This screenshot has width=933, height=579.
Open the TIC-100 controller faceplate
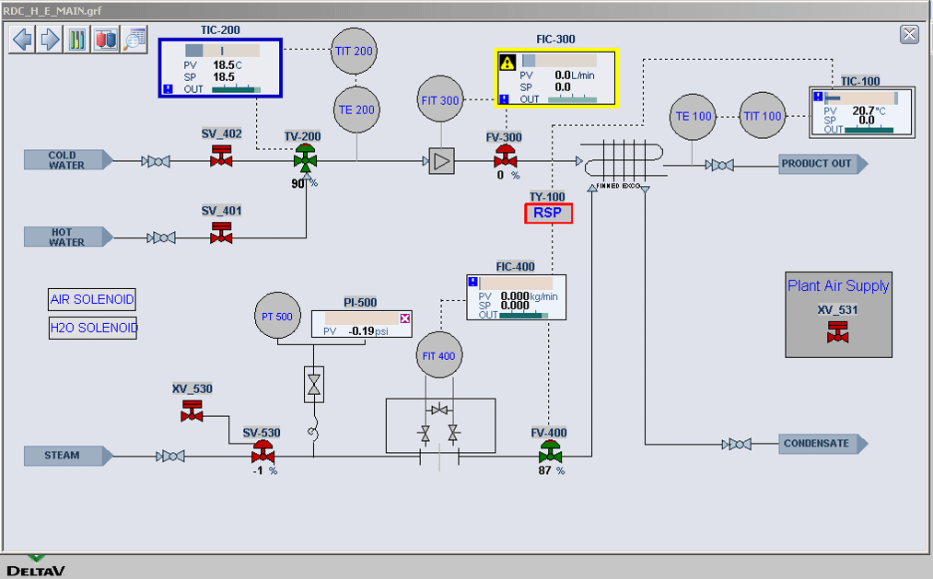coord(860,111)
